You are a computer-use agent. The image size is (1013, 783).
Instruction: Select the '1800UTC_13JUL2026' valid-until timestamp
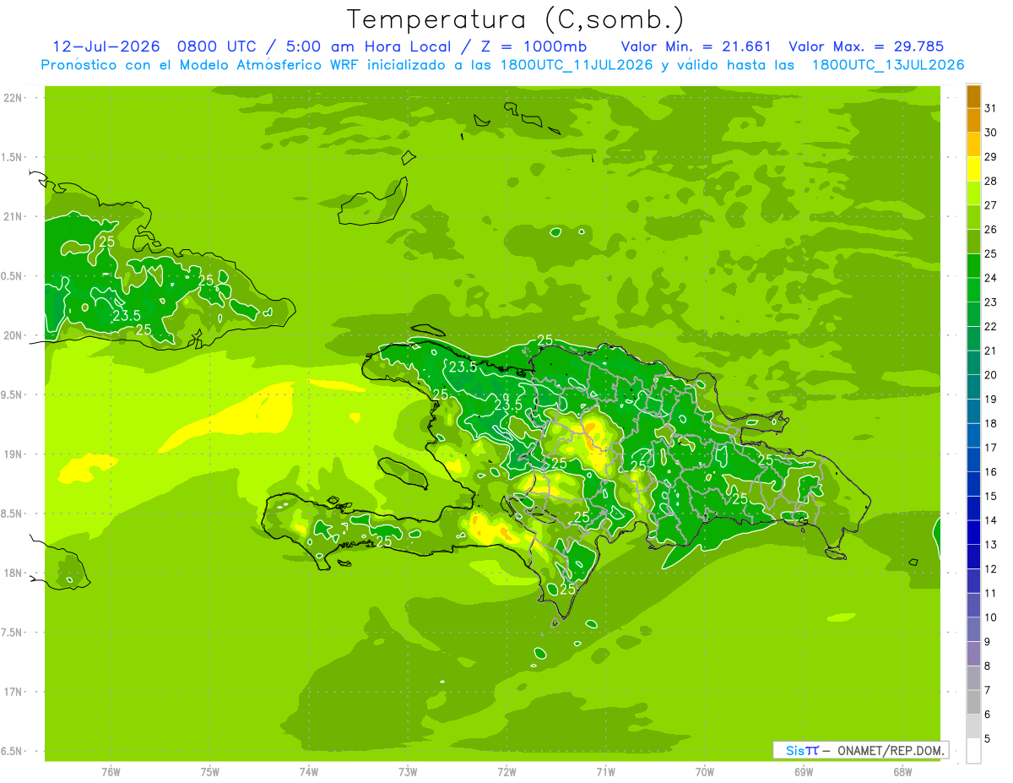click(x=888, y=65)
